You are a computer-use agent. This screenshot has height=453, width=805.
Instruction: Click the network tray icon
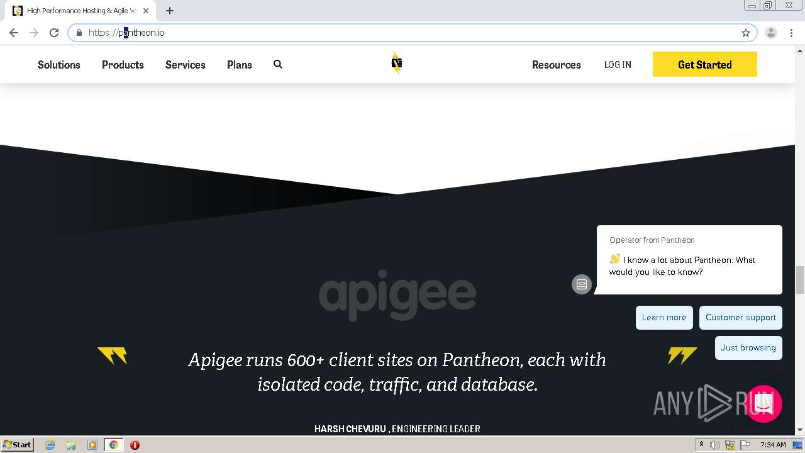(x=730, y=445)
